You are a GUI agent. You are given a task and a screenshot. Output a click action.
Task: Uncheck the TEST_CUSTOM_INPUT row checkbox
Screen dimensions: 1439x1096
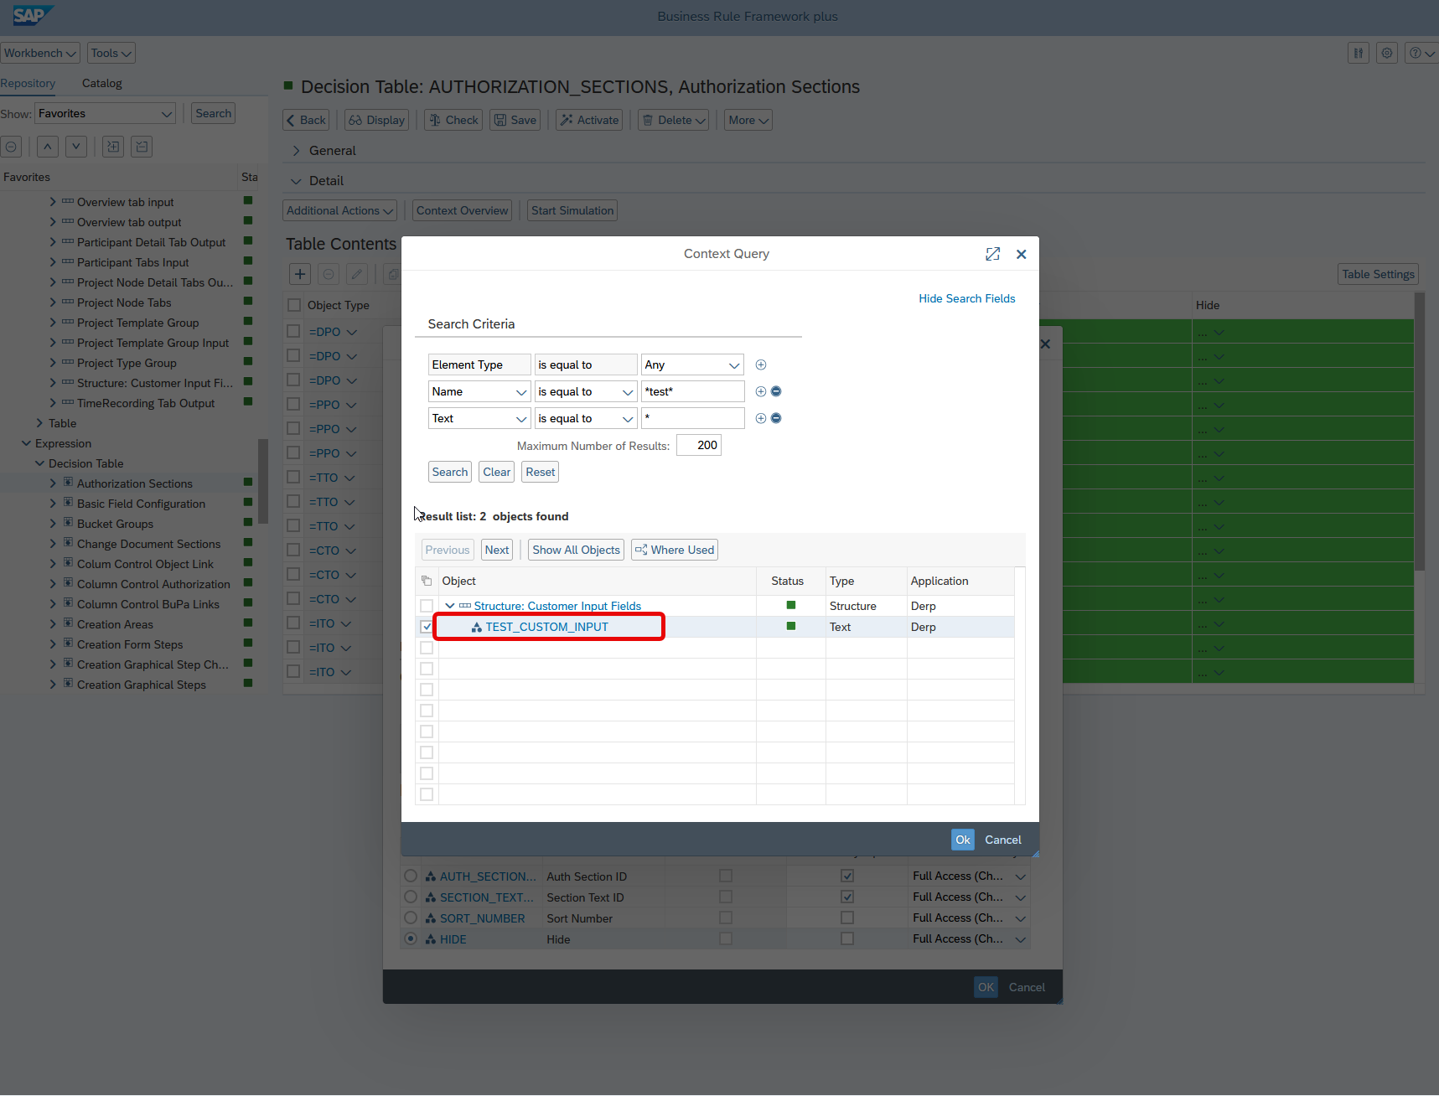pos(427,627)
